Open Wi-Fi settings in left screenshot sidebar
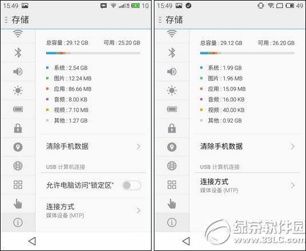The height and width of the screenshot is (251, 306). pyautogui.click(x=18, y=34)
